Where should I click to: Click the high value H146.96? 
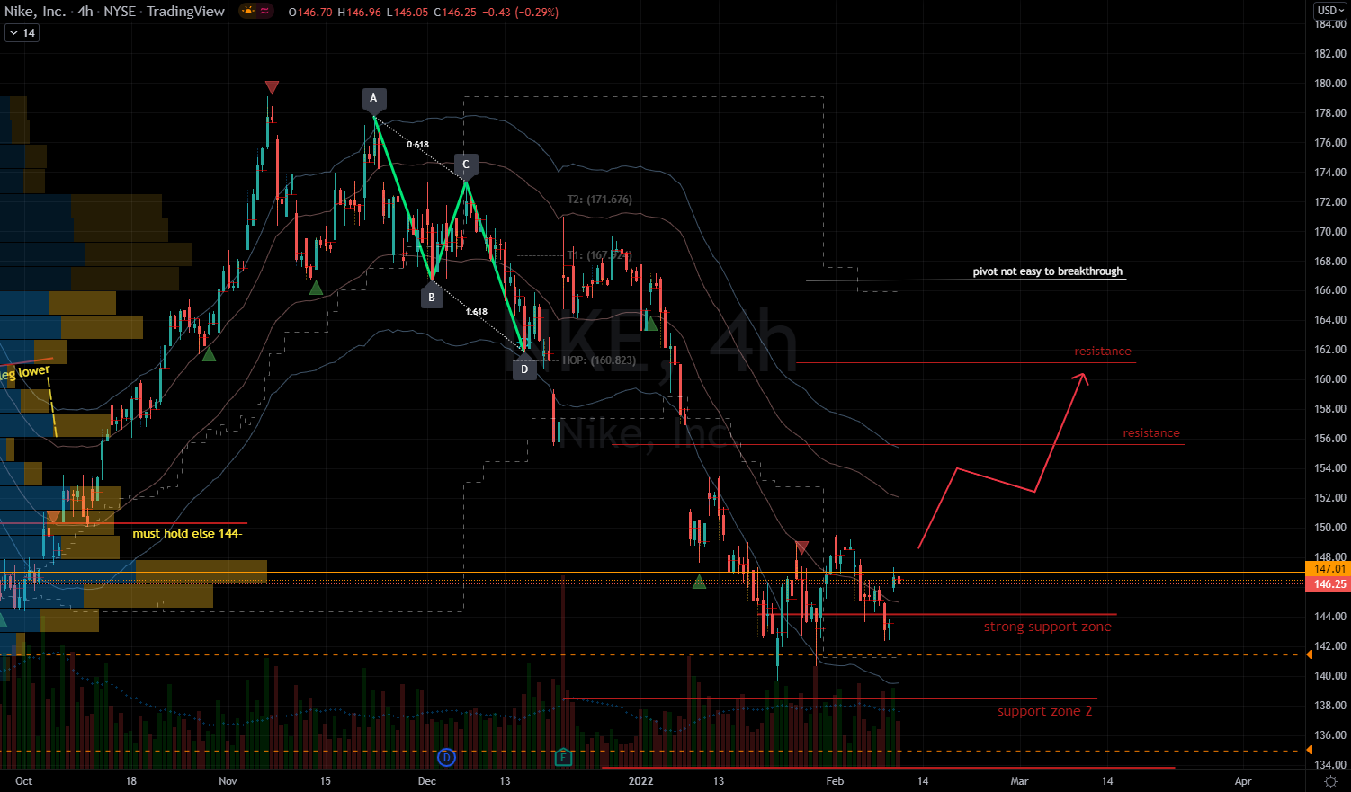pyautogui.click(x=359, y=12)
